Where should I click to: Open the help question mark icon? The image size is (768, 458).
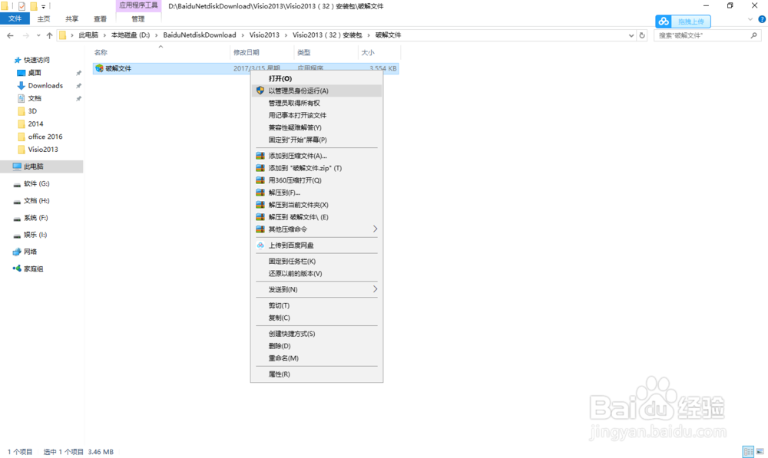pyautogui.click(x=762, y=20)
